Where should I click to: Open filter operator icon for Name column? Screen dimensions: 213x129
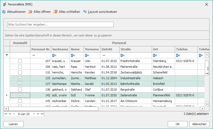73,55
